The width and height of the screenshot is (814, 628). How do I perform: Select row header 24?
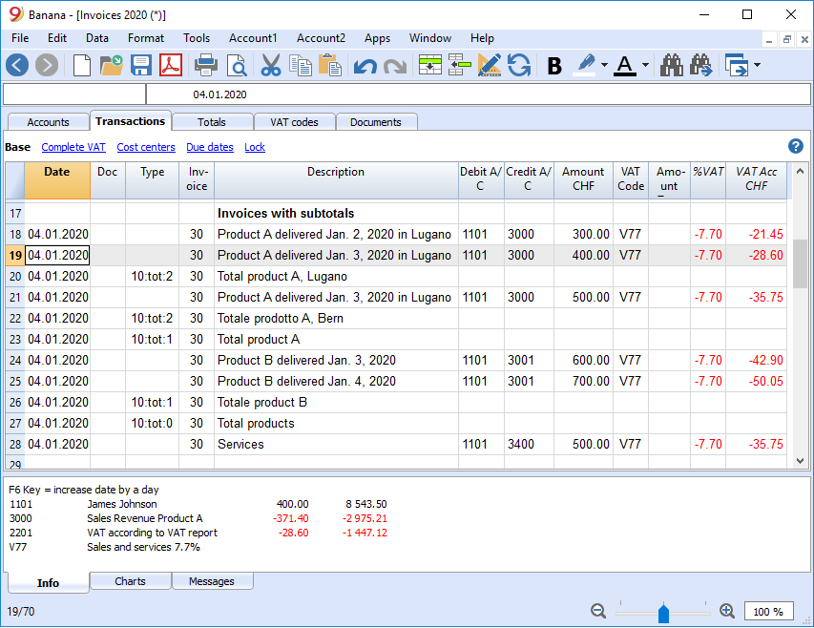click(15, 360)
